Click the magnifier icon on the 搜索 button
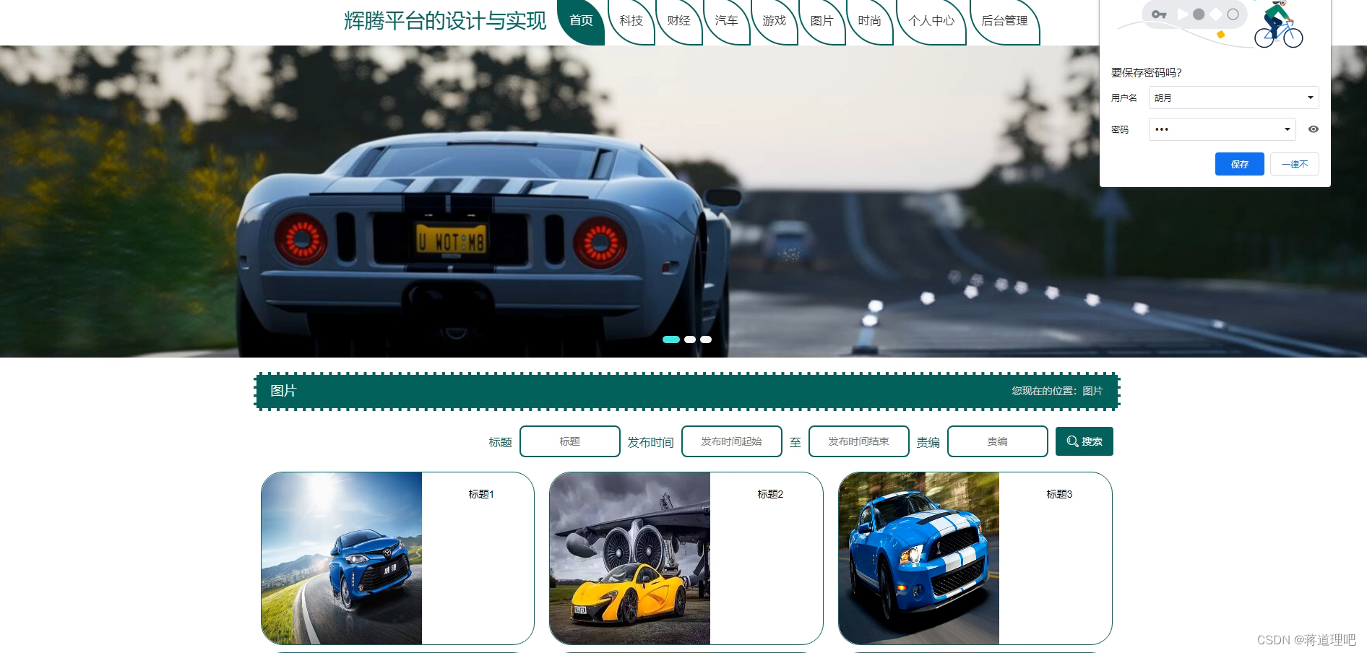 [x=1073, y=441]
